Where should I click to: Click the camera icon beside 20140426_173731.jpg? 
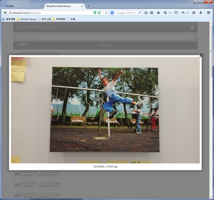17,195
